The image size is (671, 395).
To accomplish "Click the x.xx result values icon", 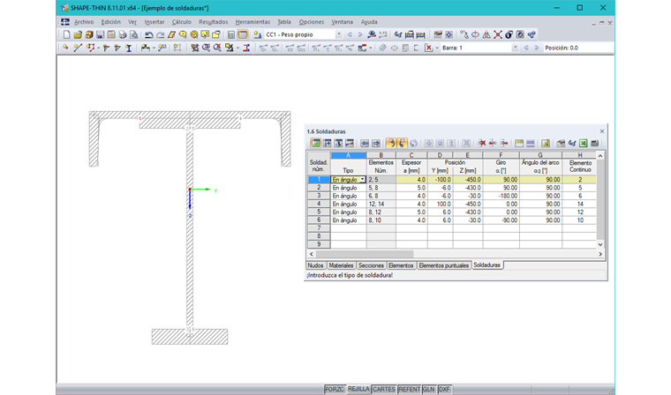I will [x=383, y=34].
